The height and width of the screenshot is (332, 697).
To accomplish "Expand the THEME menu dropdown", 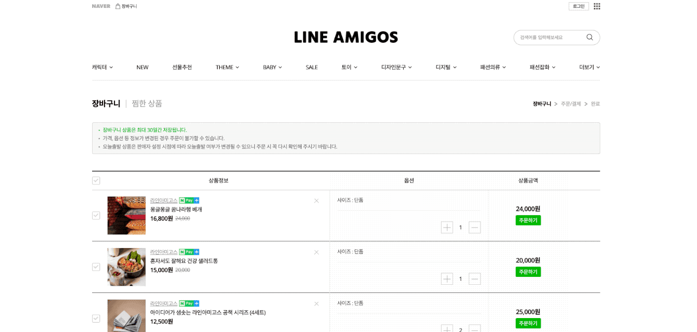I will (227, 68).
